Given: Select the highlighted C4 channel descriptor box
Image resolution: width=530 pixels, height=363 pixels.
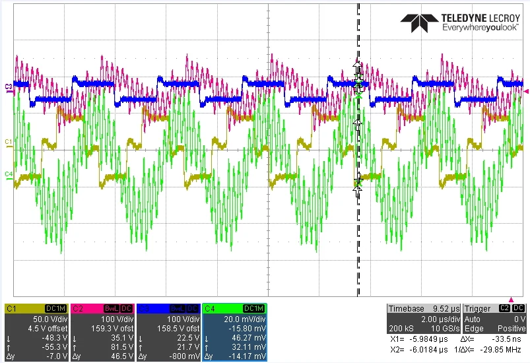Looking at the screenshot, I should tap(234, 332).
